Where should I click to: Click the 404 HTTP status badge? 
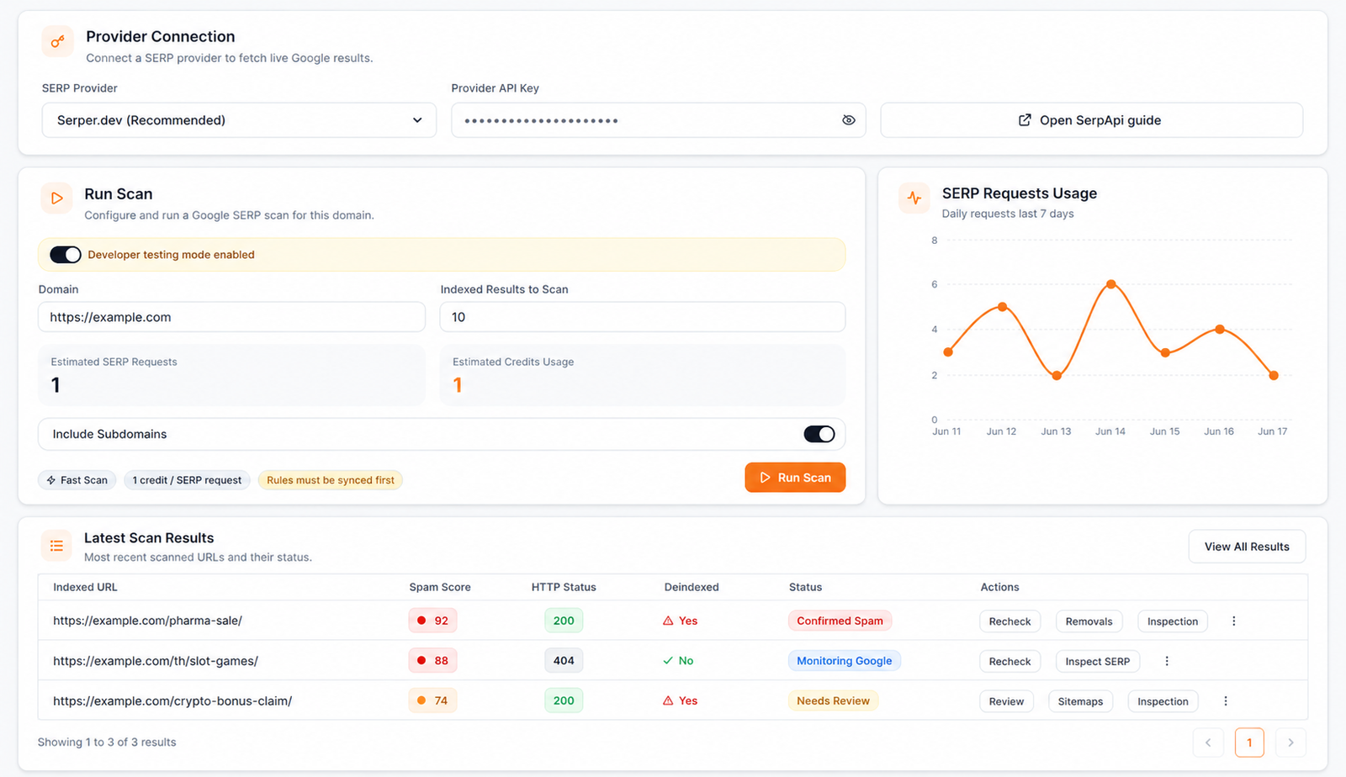(564, 661)
